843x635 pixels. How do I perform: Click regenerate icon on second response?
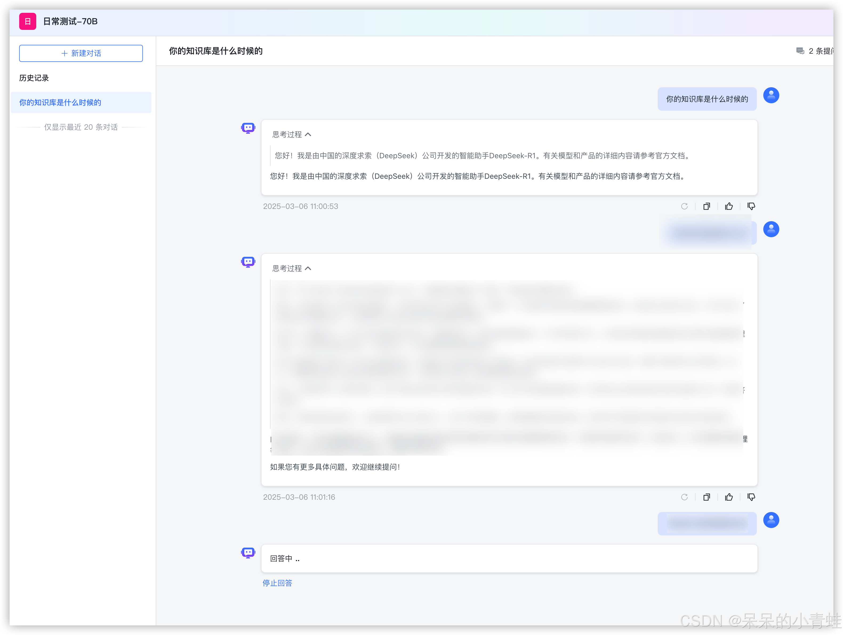coord(684,497)
